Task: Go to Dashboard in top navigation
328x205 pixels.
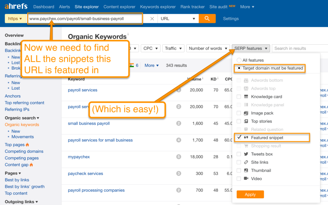Action: (44, 7)
